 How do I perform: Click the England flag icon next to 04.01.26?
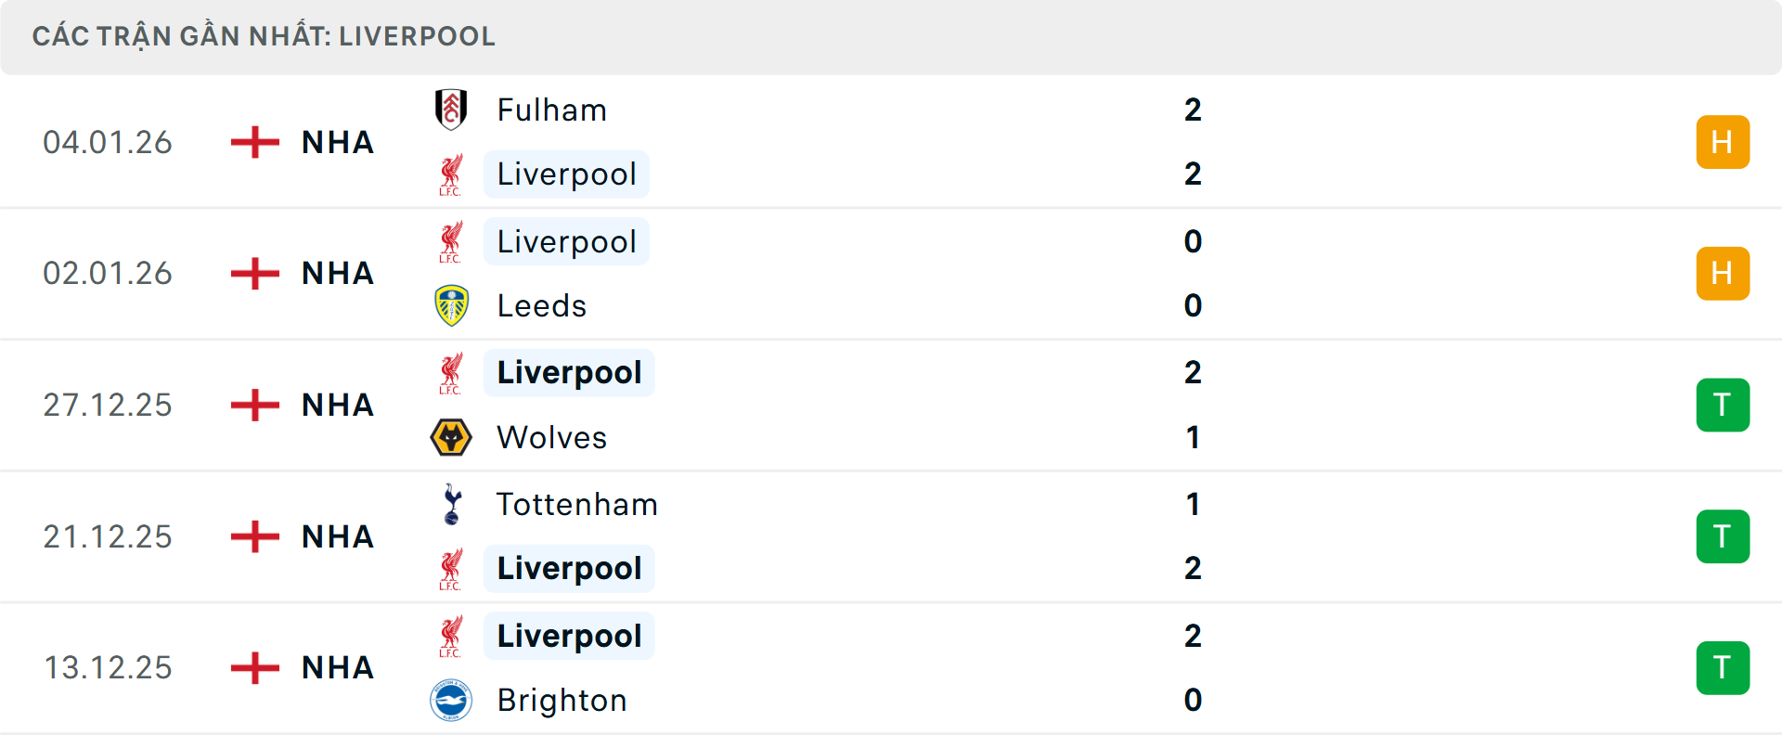tap(252, 142)
